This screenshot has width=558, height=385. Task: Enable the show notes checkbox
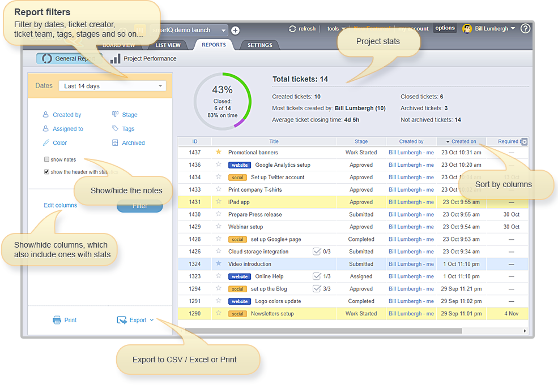[46, 160]
